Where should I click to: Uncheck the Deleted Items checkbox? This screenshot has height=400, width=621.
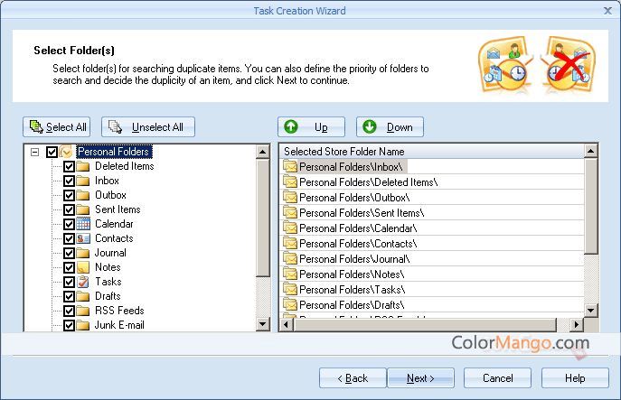click(x=69, y=166)
